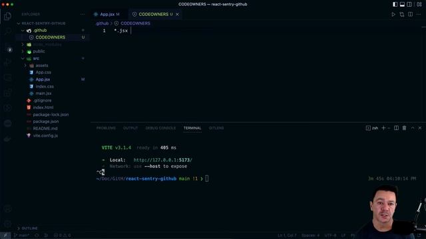426x239 pixels.
Task: Open the Explorer panel ellipsis menu
Action: pos(83,14)
